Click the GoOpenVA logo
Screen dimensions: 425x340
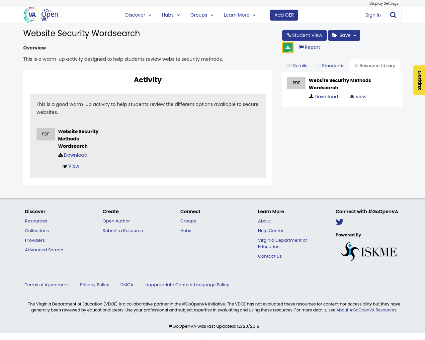click(40, 15)
